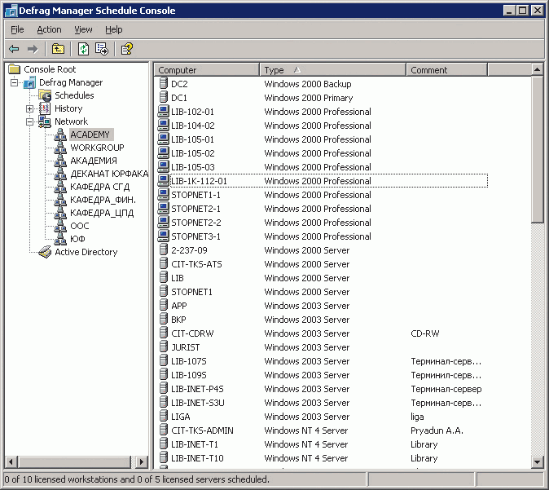The height and width of the screenshot is (490, 549).
Task: Select the Active Directory tree node
Action: [86, 252]
